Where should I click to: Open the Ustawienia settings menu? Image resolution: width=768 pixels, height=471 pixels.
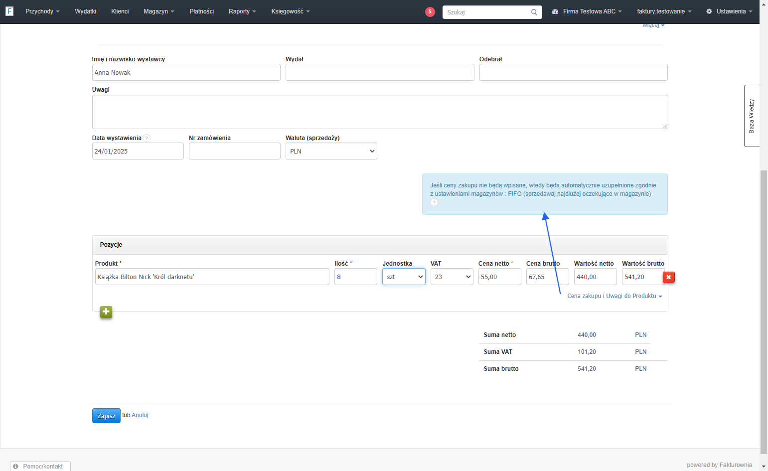729,11
